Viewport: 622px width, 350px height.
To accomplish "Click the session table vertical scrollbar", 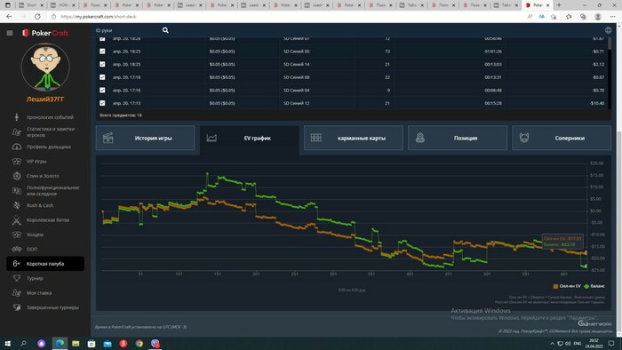I will pyautogui.click(x=610, y=44).
